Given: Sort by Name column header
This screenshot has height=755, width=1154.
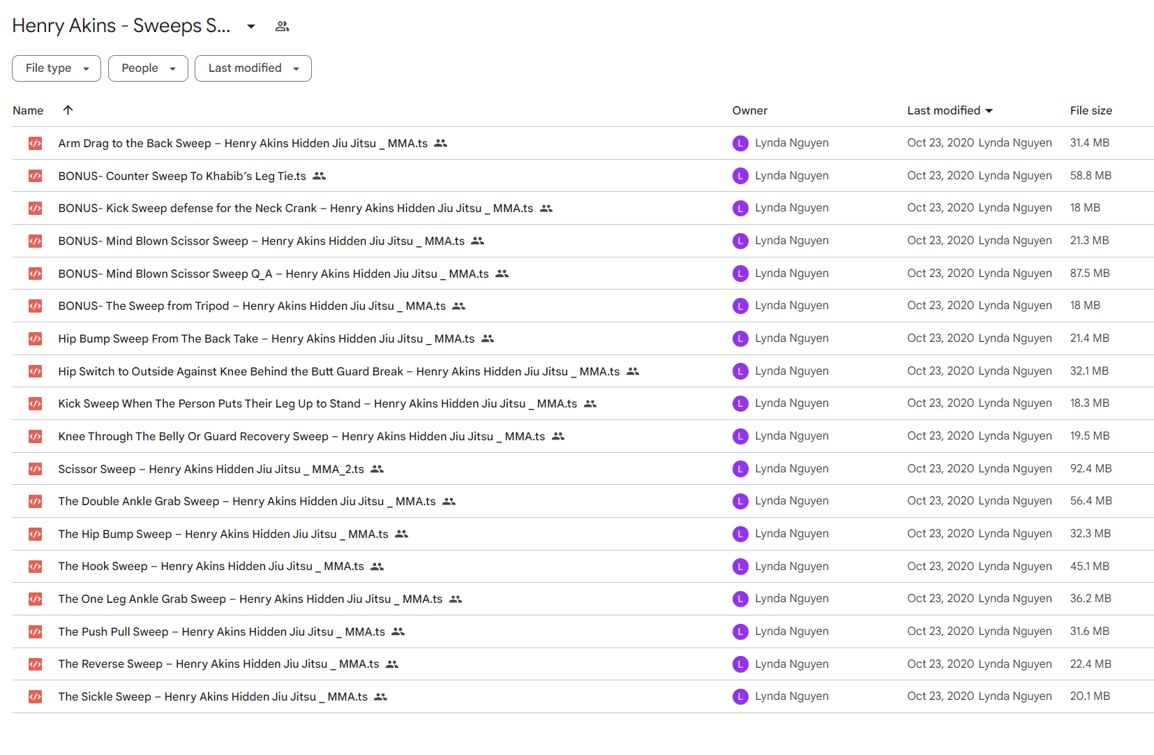Looking at the screenshot, I should [28, 110].
